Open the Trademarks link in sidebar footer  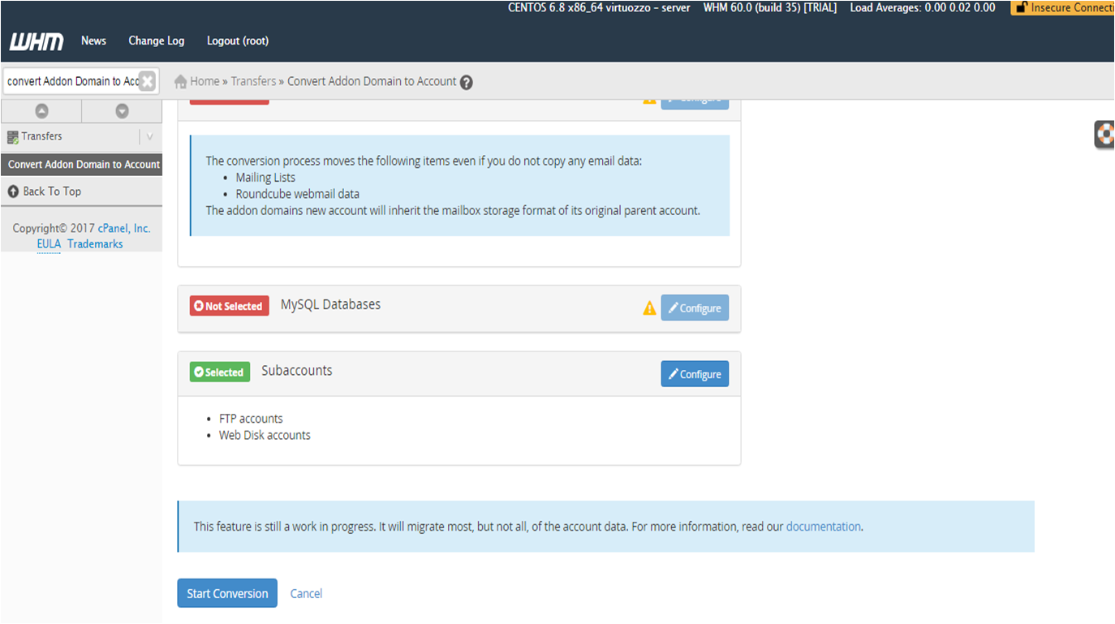(95, 243)
